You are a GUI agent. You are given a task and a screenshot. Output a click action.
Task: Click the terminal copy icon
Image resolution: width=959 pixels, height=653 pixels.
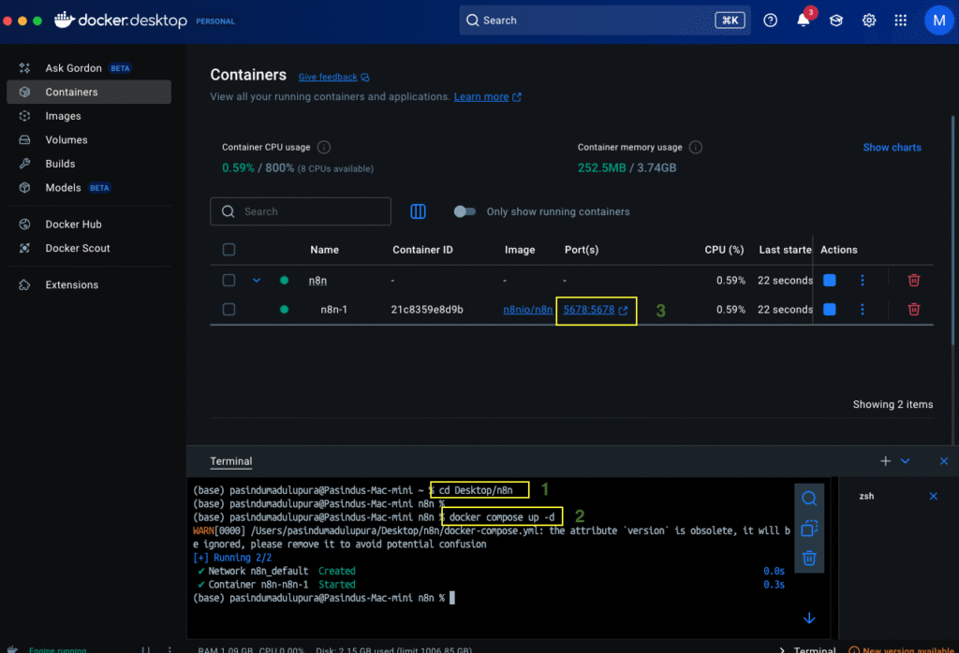click(808, 528)
